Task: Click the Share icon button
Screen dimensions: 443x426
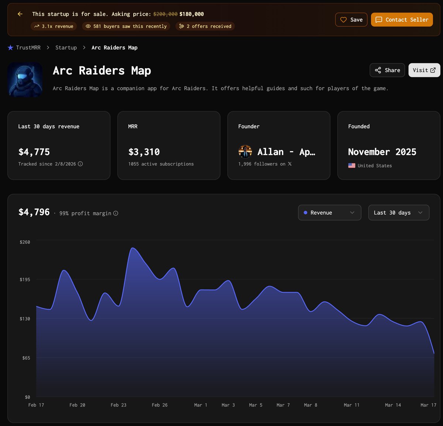Action: [x=378, y=70]
